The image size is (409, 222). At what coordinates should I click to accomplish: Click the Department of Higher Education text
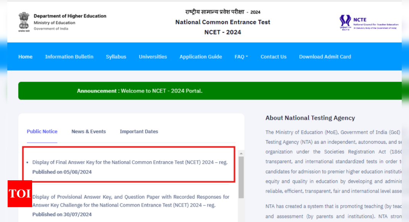70,16
